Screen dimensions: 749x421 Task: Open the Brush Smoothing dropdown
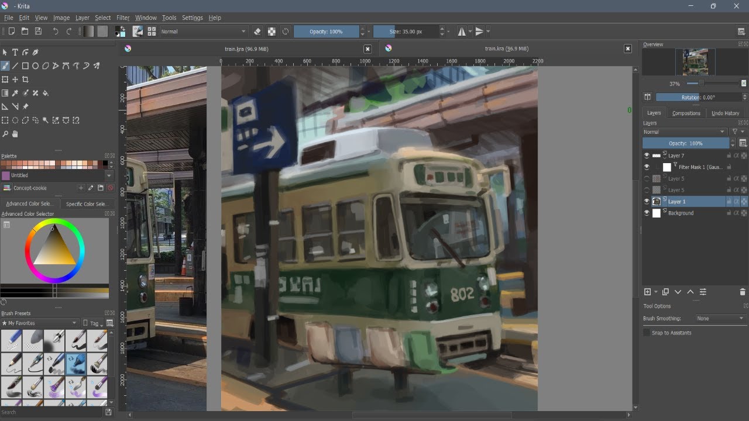(720, 319)
